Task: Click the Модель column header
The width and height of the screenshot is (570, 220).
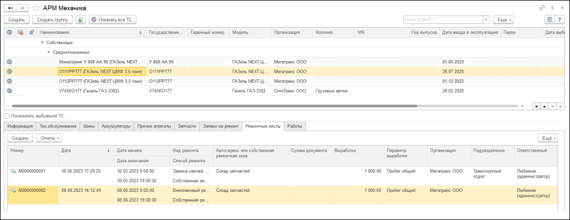Action: point(251,33)
